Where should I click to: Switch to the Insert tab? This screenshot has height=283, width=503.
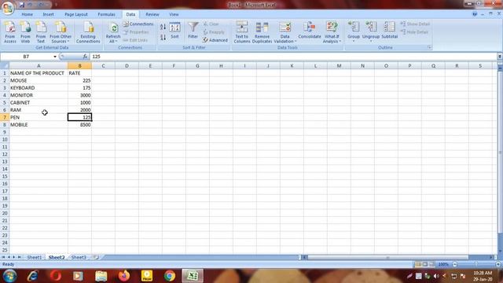click(x=49, y=14)
